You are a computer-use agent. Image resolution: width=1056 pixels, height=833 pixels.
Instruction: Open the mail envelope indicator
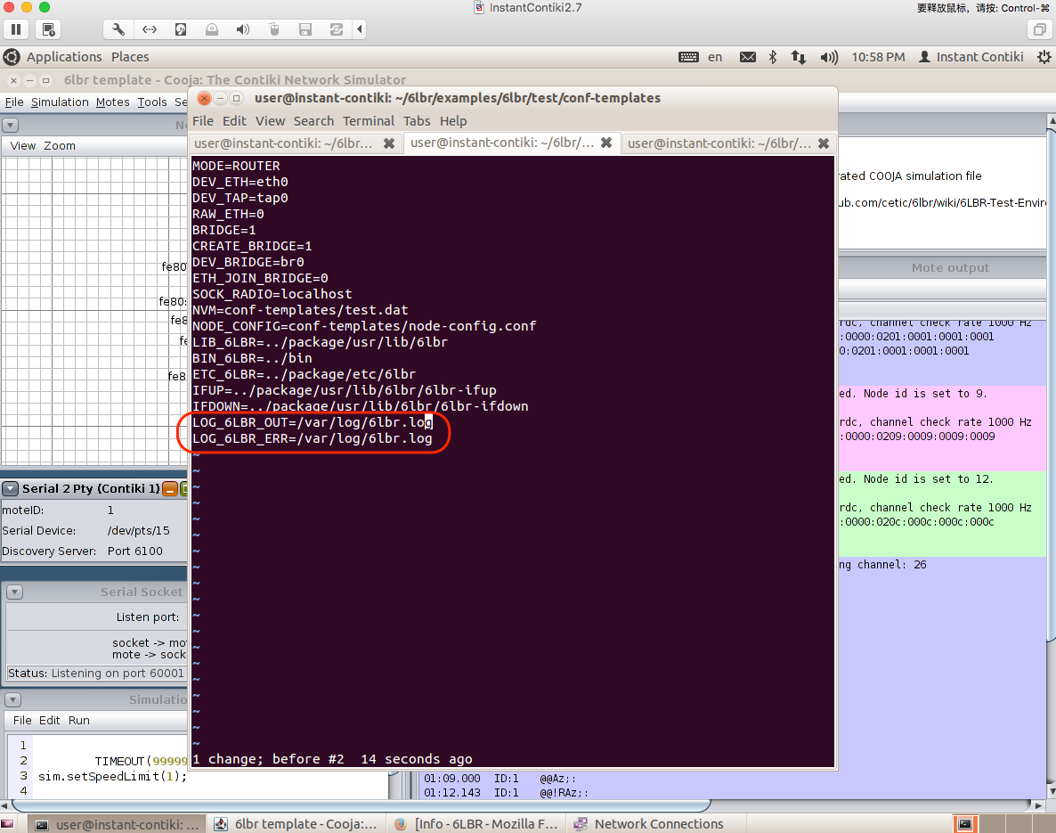[748, 57]
